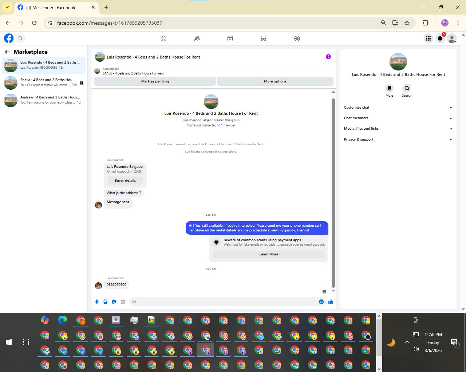Screen dimensions: 466x372
Task: Go back using Marketplace arrow
Action: [7, 52]
